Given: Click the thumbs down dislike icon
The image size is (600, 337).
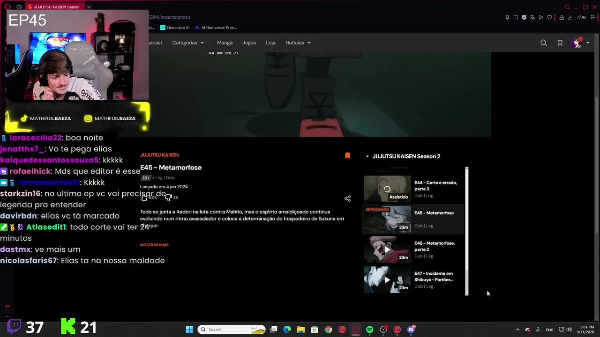Looking at the screenshot, I should click(168, 198).
